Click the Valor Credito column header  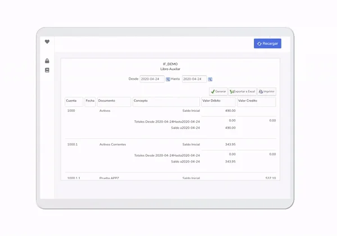pyautogui.click(x=257, y=102)
